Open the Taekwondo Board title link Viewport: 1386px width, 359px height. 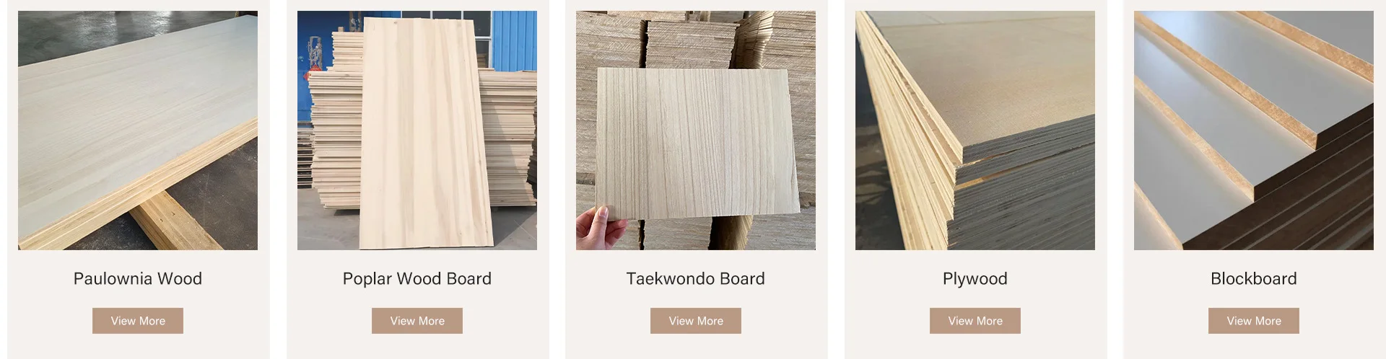click(x=696, y=279)
